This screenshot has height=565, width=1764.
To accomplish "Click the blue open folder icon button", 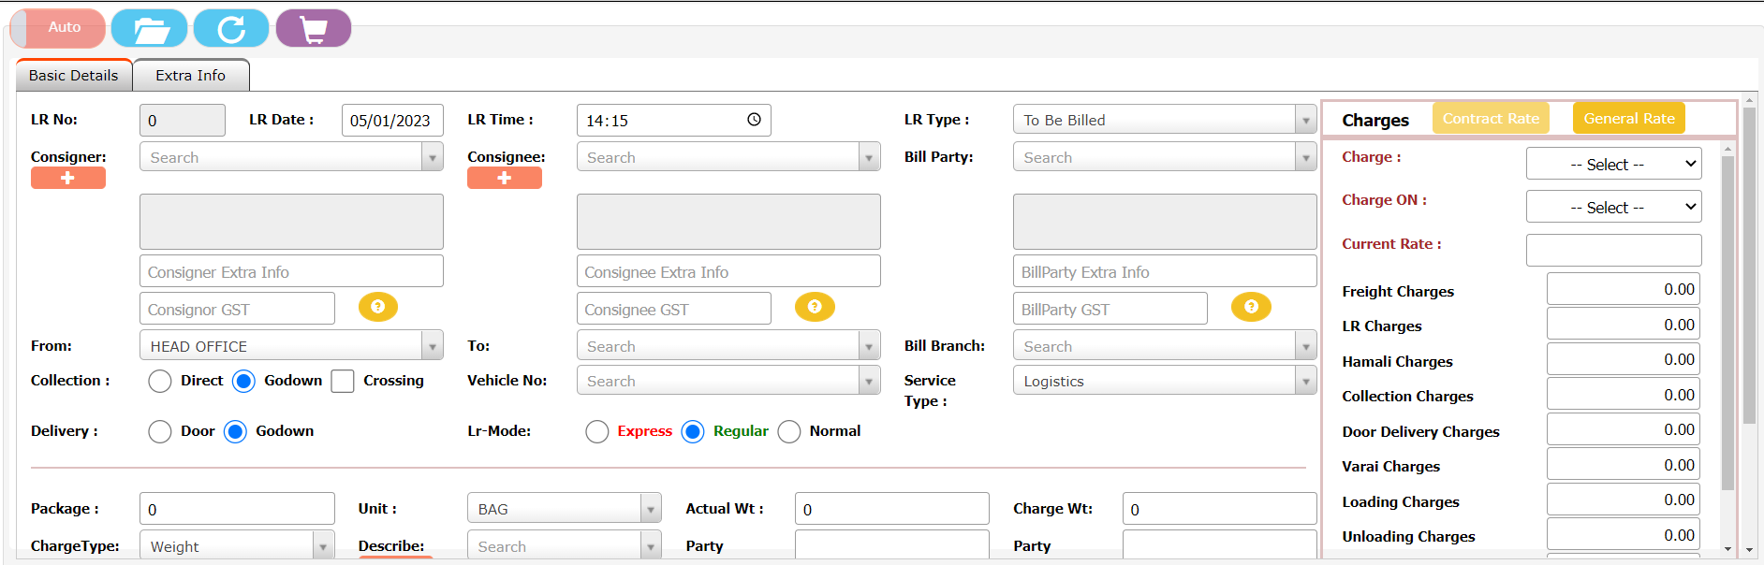I will pyautogui.click(x=149, y=28).
